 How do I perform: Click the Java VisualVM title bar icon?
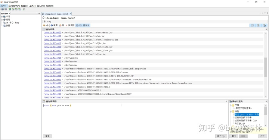pyautogui.click(x=2, y=2)
